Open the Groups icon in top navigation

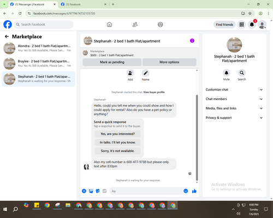(161, 25)
